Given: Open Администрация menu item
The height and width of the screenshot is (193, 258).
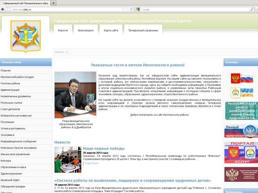Looking at the screenshot, I should (26, 90).
